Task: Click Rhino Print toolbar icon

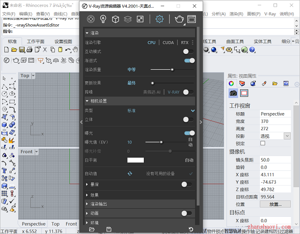Action: pos(30,50)
